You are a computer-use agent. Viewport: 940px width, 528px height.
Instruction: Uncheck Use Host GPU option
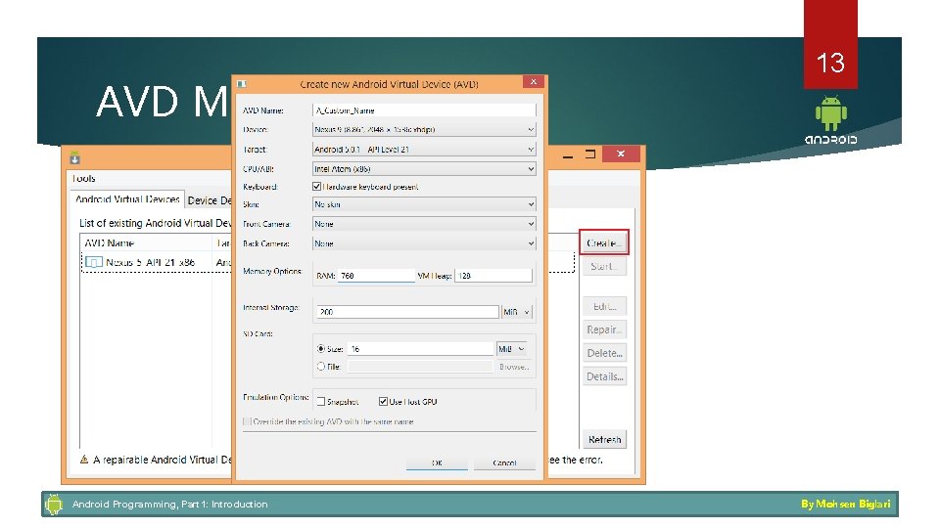pos(383,402)
